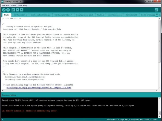Click the 'Reprap firmware based on Sprinter' line
This screenshot has width=162, height=121.
point(30,27)
